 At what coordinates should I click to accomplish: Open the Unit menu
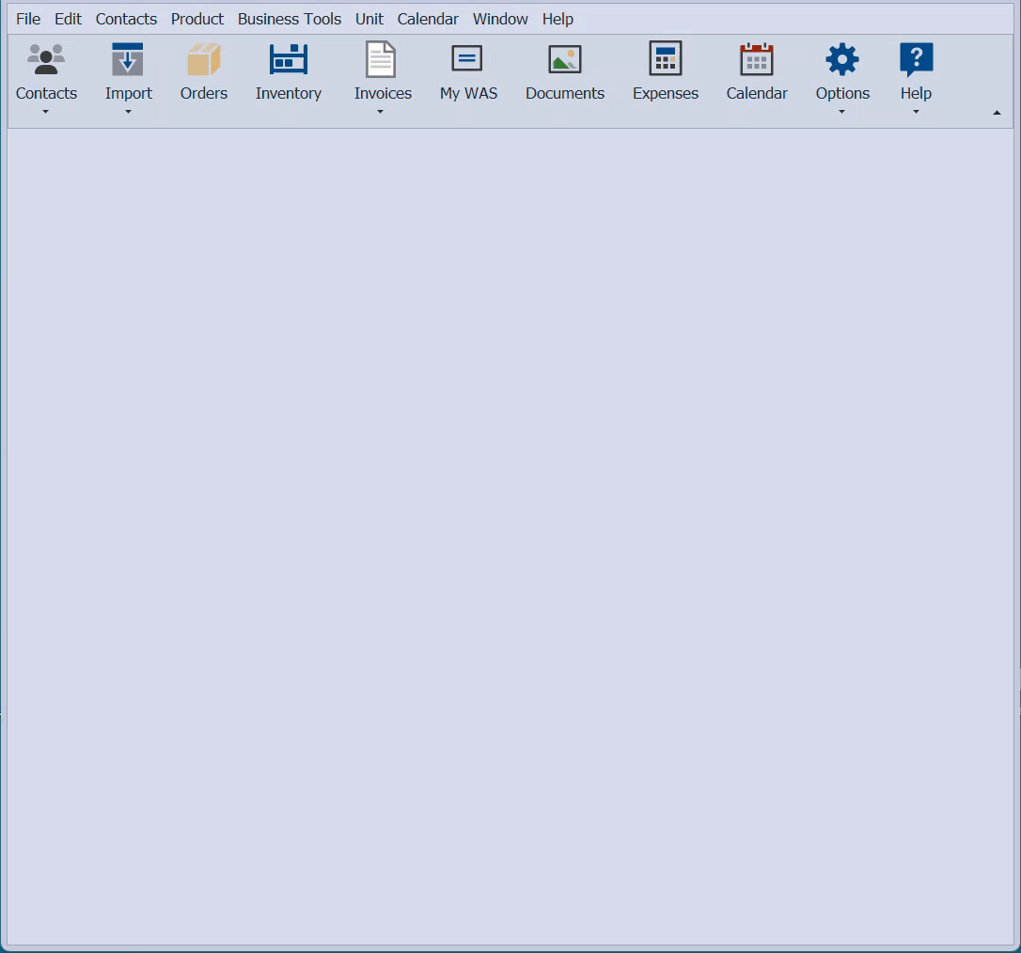coord(369,19)
